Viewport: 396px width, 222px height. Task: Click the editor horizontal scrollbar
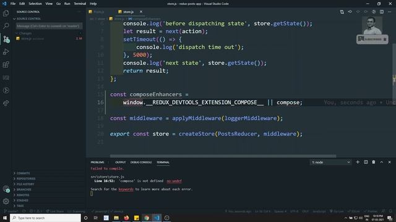(x=223, y=156)
